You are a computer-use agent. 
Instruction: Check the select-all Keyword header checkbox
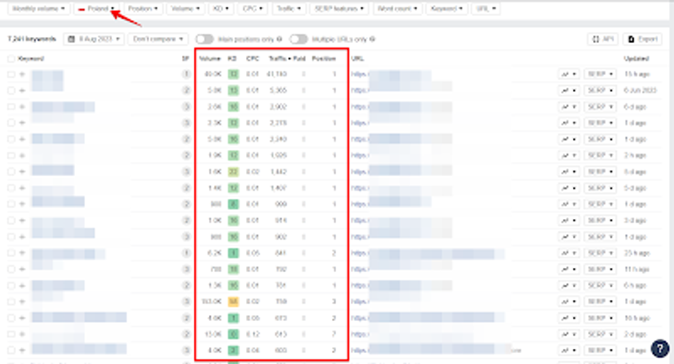click(11, 59)
